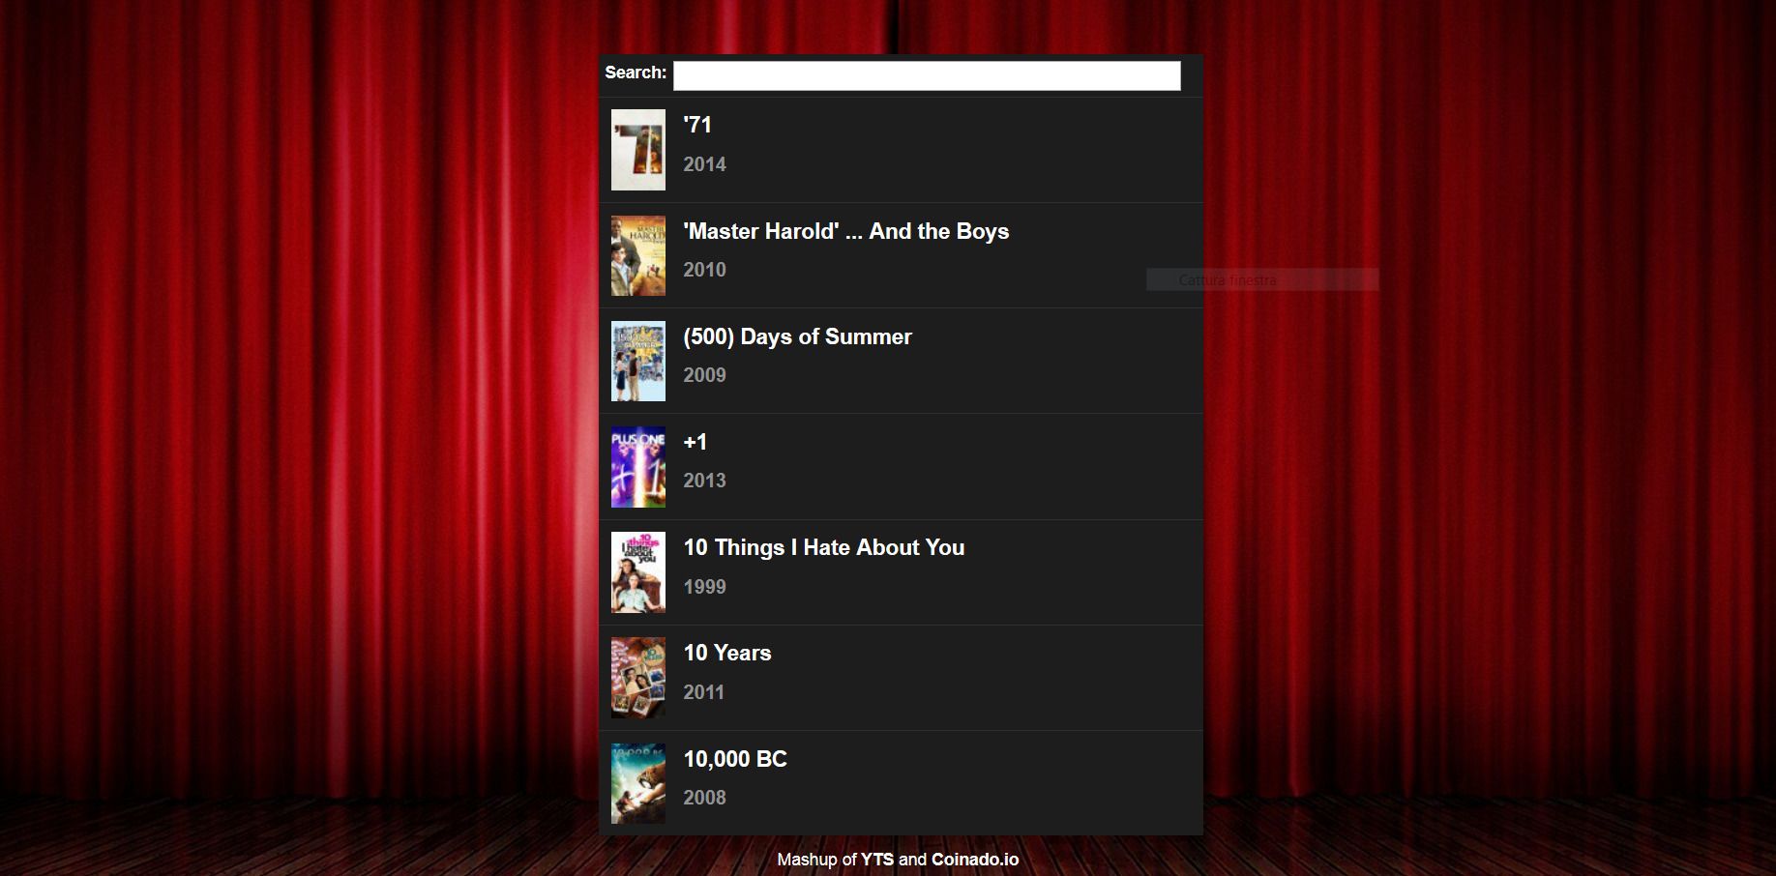The height and width of the screenshot is (876, 1776).
Task: Select the (500) Days of Summer poster
Action: point(637,361)
